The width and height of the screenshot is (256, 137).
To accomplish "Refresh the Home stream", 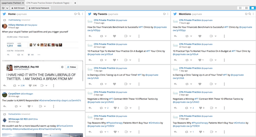I will (x=75, y=14).
